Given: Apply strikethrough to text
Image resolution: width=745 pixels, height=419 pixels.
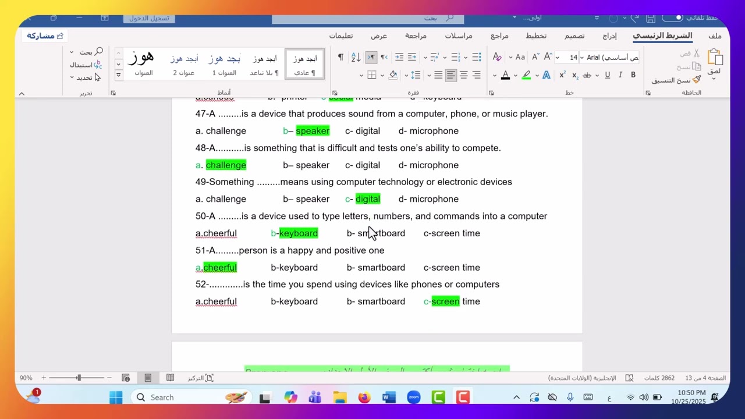Looking at the screenshot, I should point(587,75).
